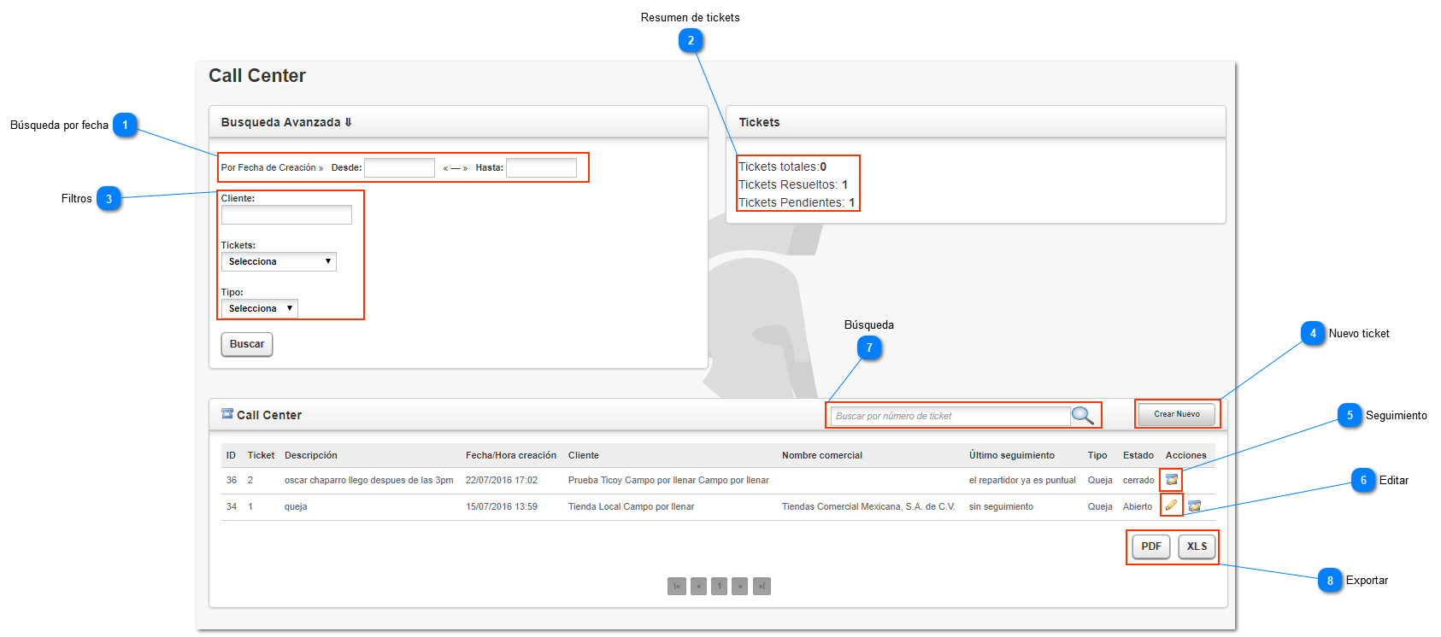Sort by the Estado column header
Image resolution: width=1441 pixels, height=637 pixels.
[1138, 455]
